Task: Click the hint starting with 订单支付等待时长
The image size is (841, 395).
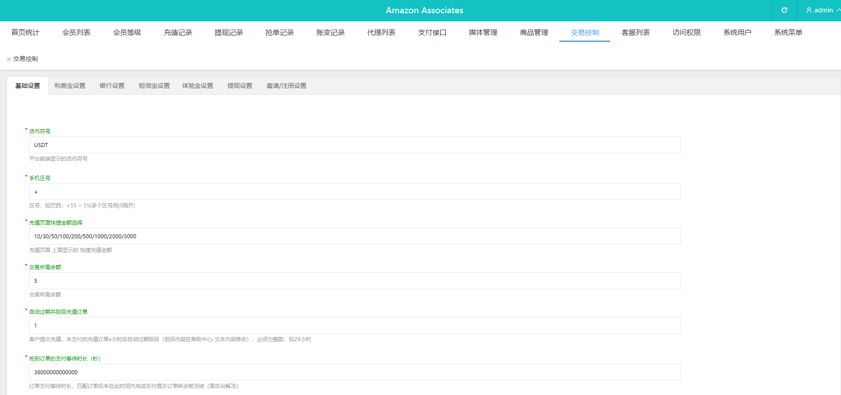Action: [x=134, y=386]
